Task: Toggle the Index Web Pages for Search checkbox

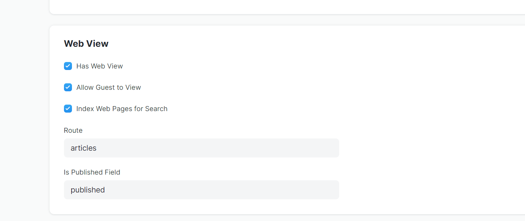Action: click(68, 109)
